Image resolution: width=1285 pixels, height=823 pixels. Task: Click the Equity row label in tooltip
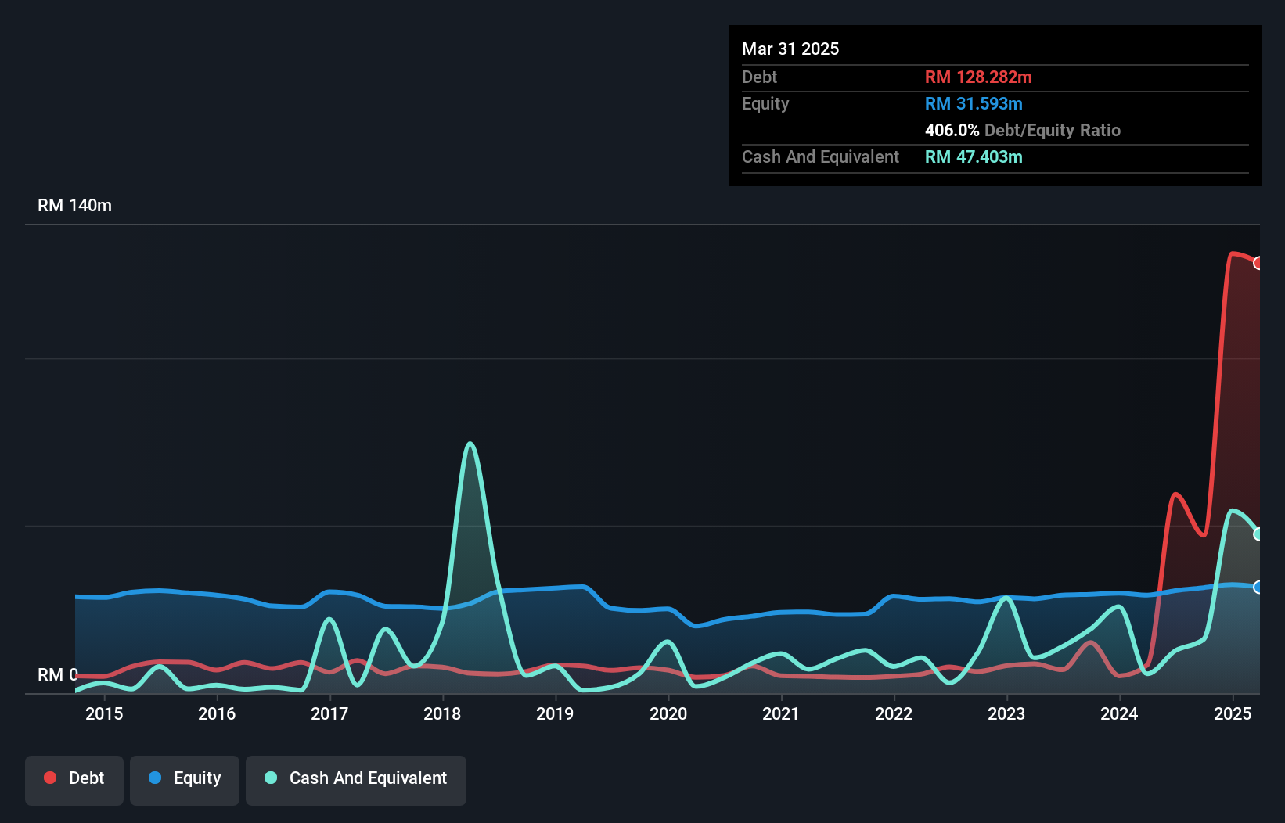(x=765, y=103)
